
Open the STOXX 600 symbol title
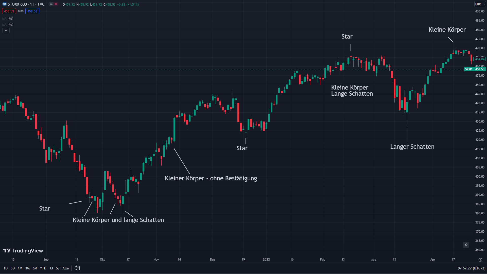(x=26, y=4)
